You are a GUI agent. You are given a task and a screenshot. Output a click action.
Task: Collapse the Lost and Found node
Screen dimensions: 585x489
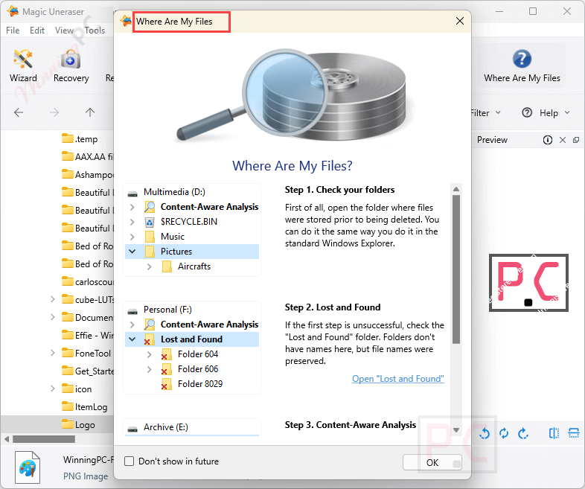coord(132,339)
